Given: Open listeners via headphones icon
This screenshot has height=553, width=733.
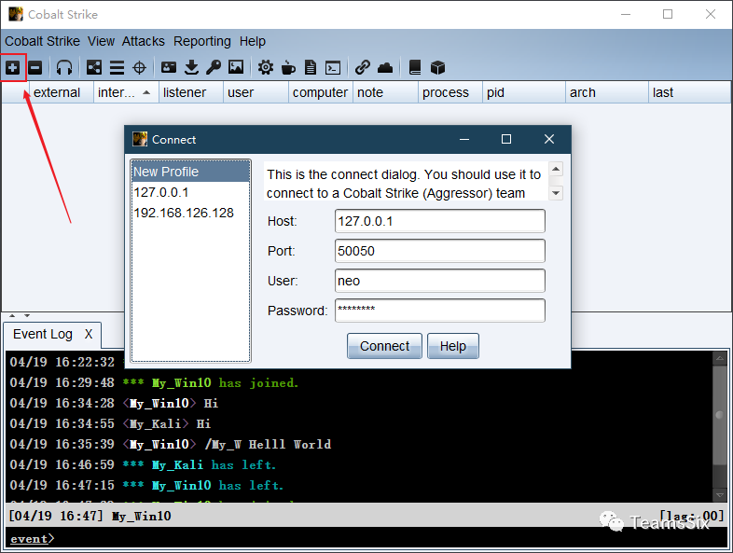Looking at the screenshot, I should coord(64,68).
